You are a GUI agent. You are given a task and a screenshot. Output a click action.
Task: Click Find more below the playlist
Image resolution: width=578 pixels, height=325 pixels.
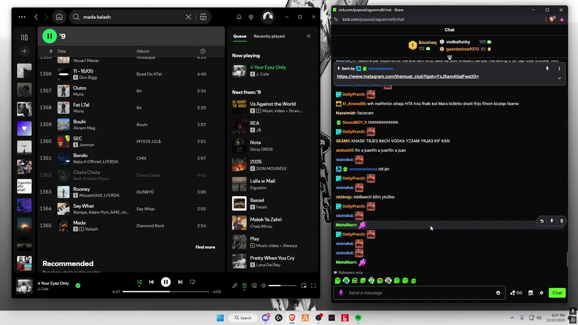tap(205, 247)
